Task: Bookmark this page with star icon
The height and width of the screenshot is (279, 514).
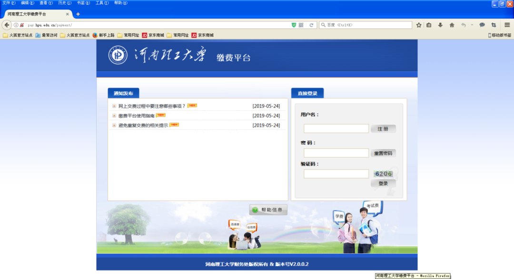Action: tap(419, 25)
